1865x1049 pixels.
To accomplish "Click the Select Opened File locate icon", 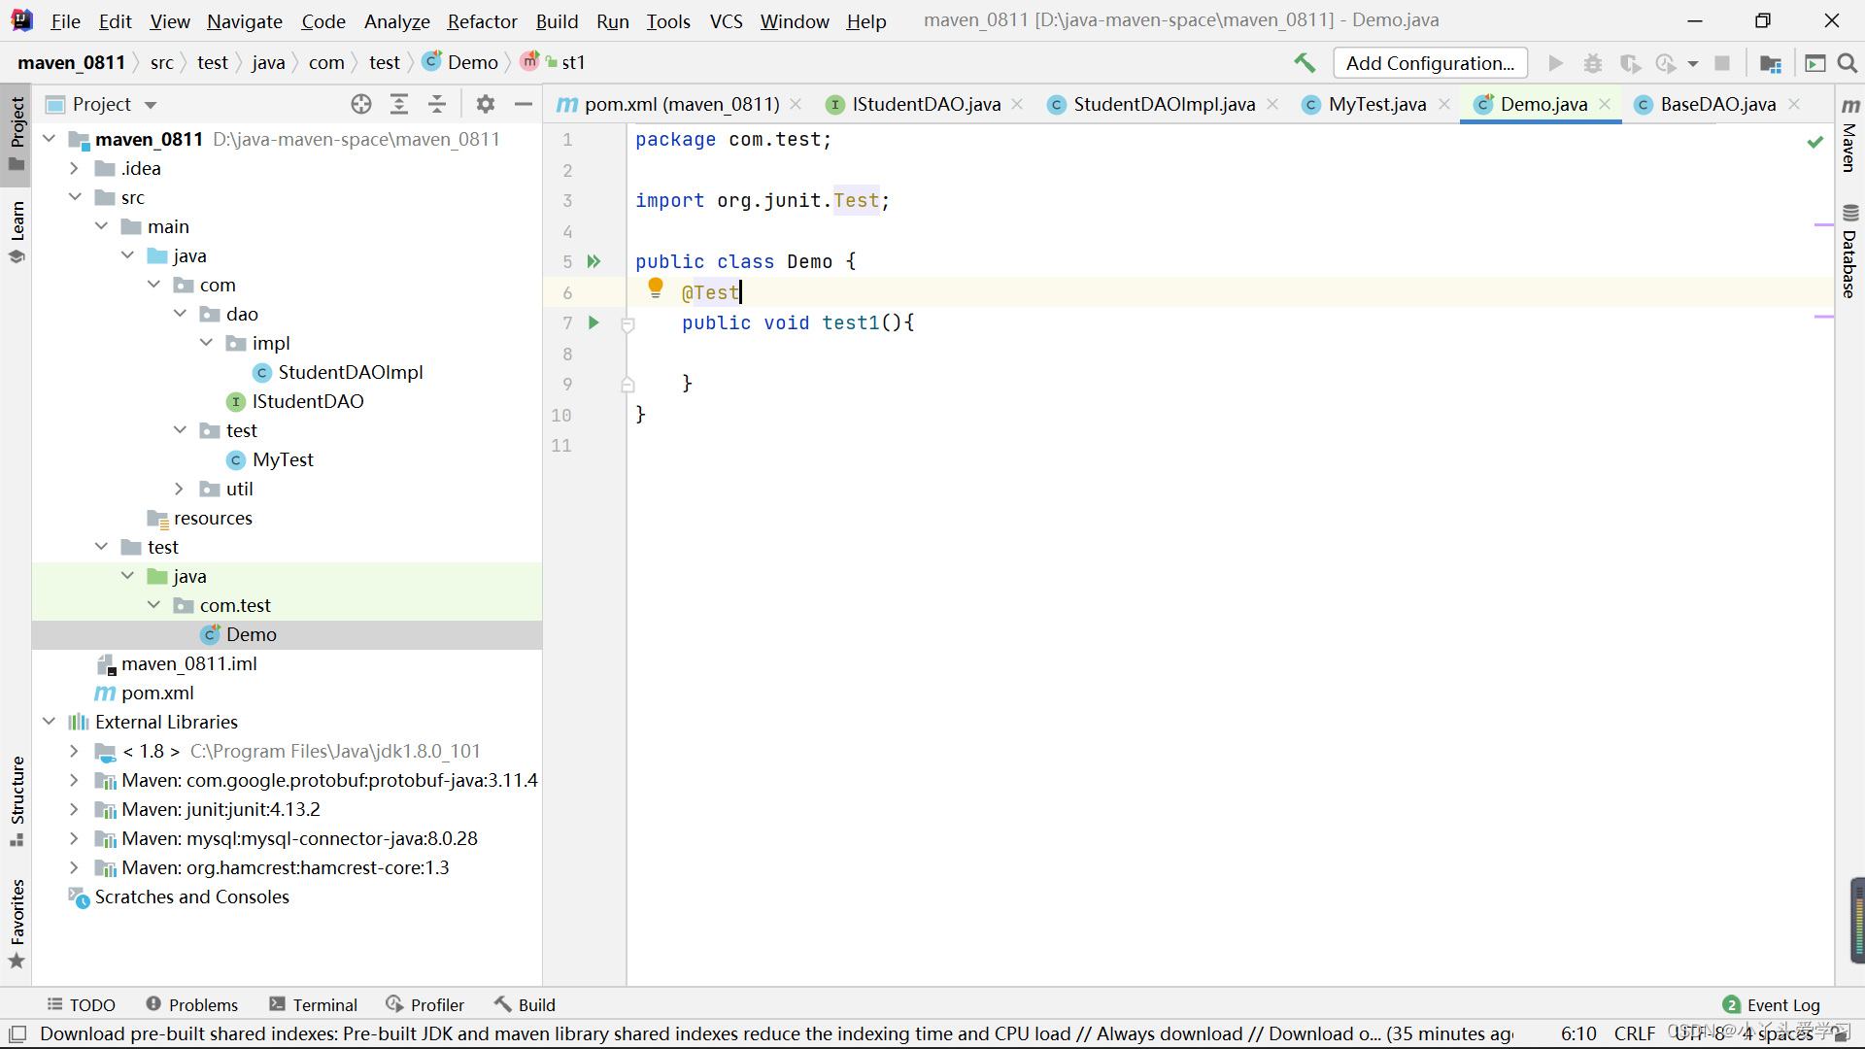I will click(361, 104).
